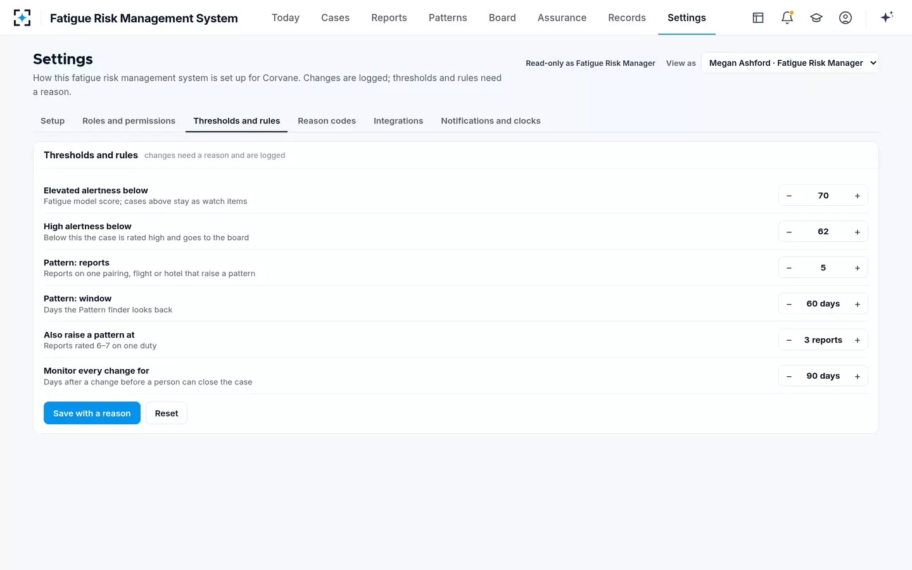Open the user account profile icon

tap(845, 18)
